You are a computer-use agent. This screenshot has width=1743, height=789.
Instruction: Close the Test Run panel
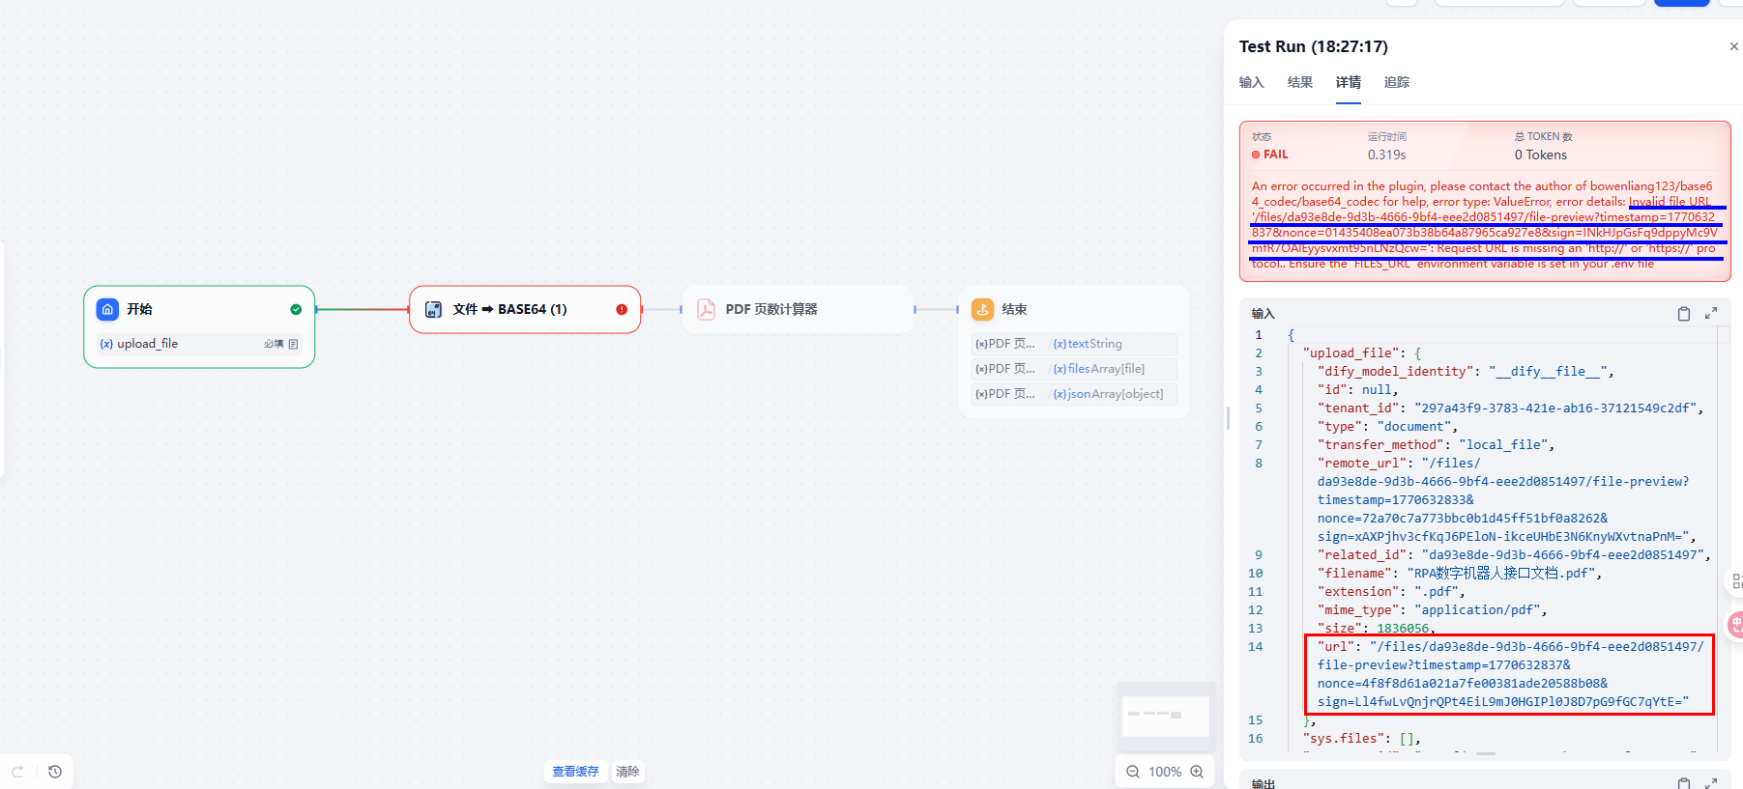pyautogui.click(x=1734, y=46)
